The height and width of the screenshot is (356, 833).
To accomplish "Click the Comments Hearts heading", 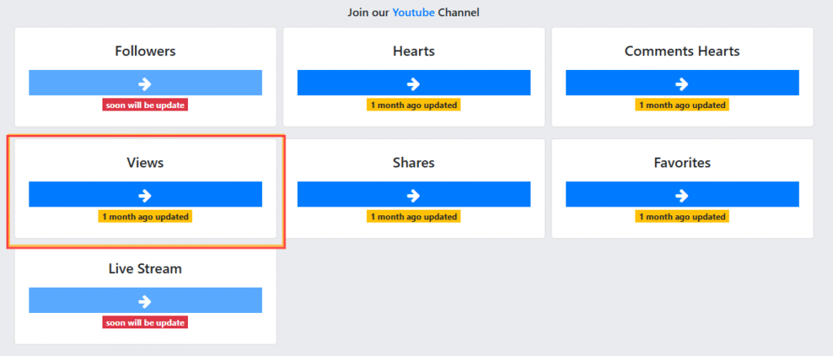I will (682, 51).
